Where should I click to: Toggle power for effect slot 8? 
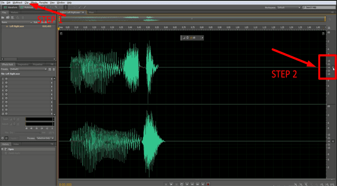pyautogui.click(x=6, y=106)
